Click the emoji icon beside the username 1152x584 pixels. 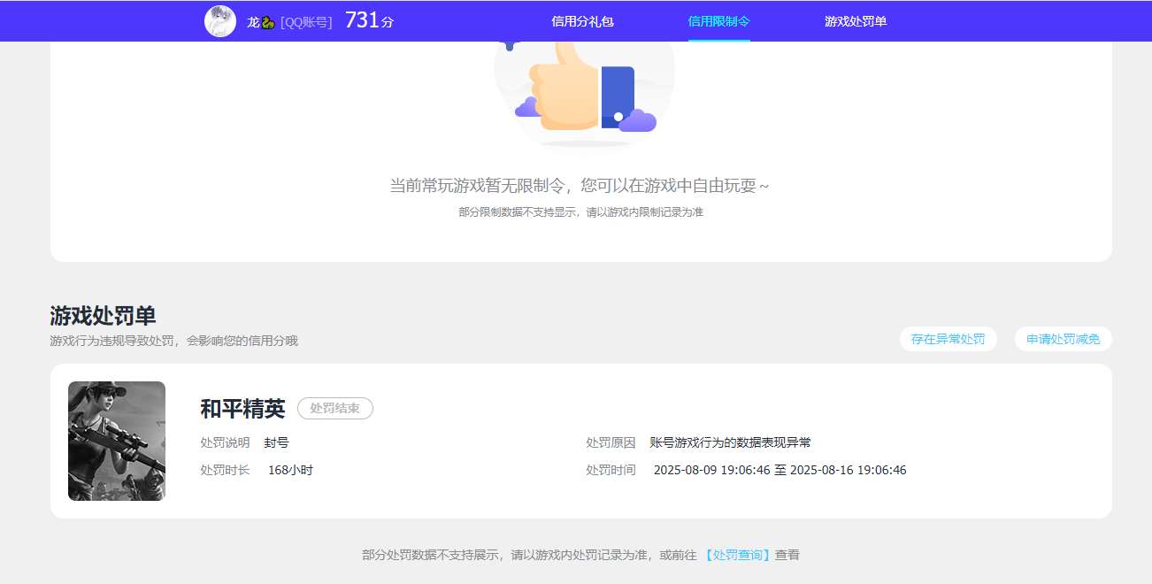click(268, 22)
